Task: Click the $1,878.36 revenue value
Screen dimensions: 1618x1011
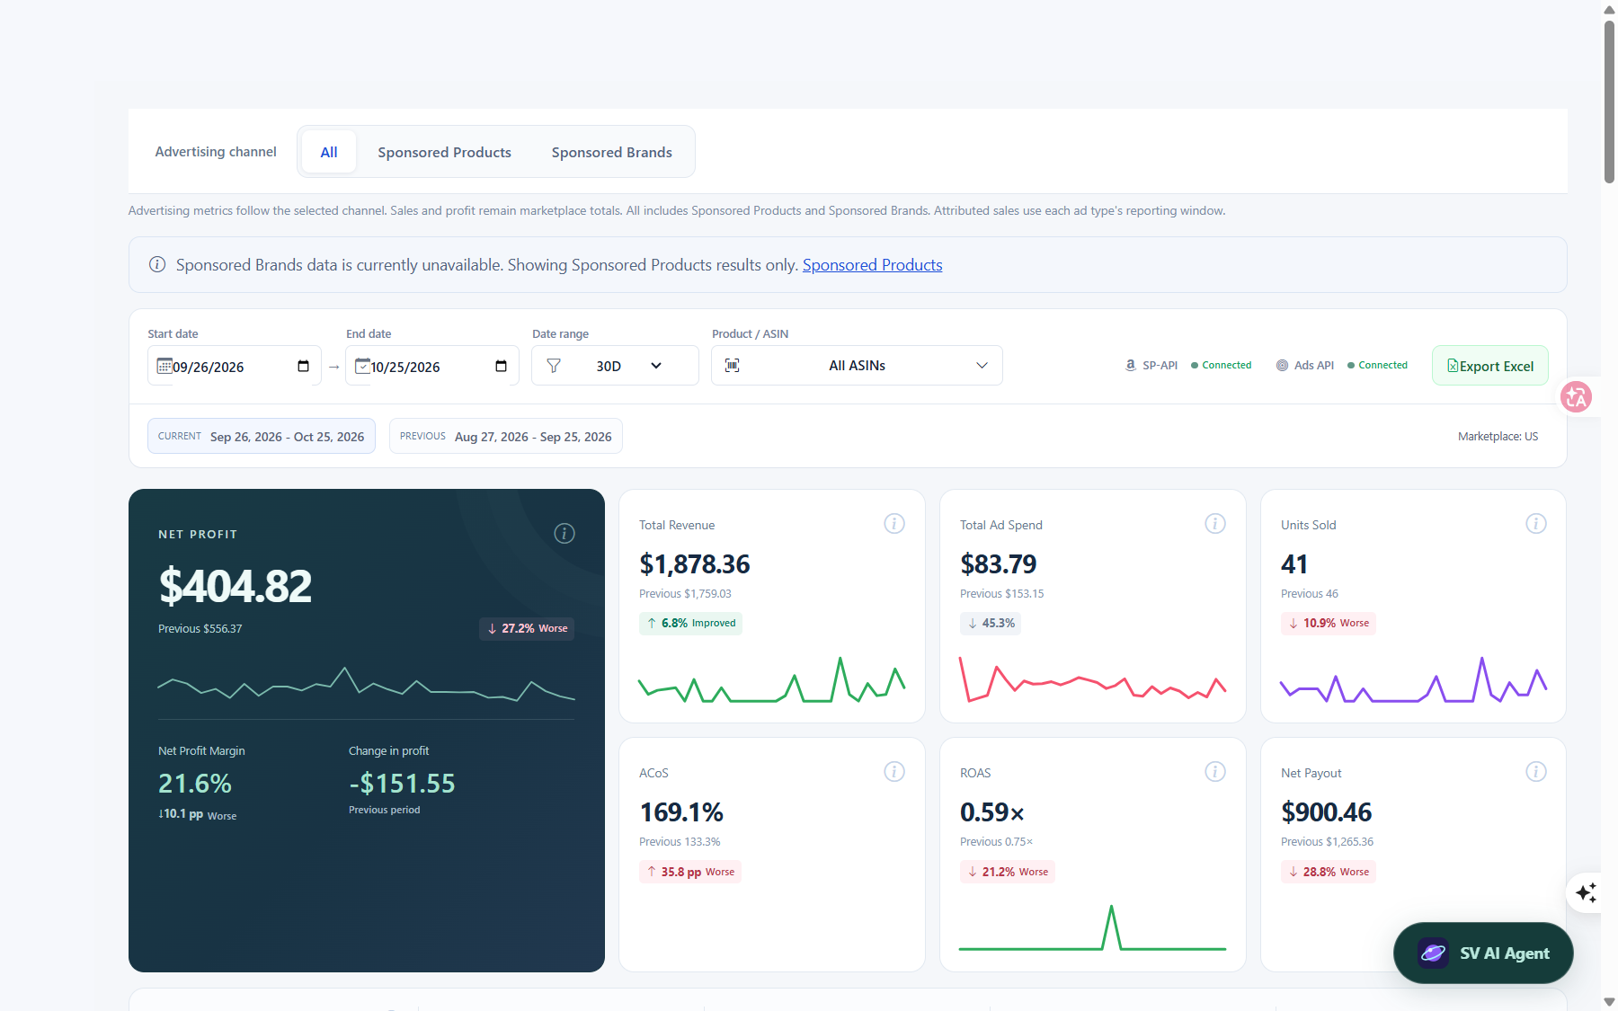Action: [694, 564]
